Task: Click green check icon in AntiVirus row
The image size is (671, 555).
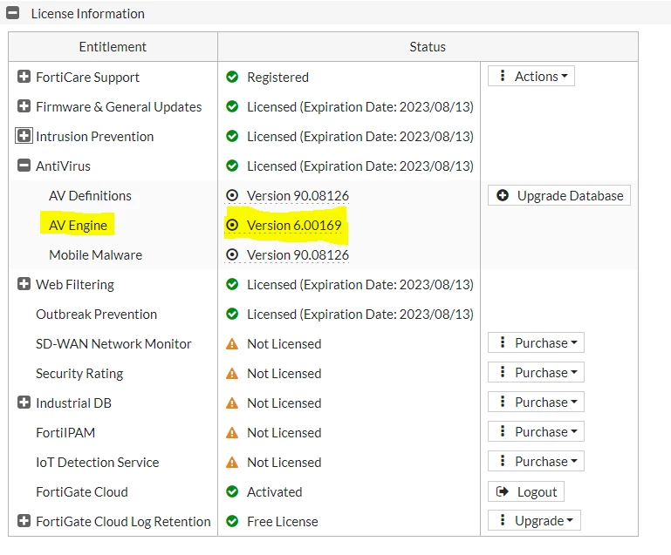Action: pos(232,166)
